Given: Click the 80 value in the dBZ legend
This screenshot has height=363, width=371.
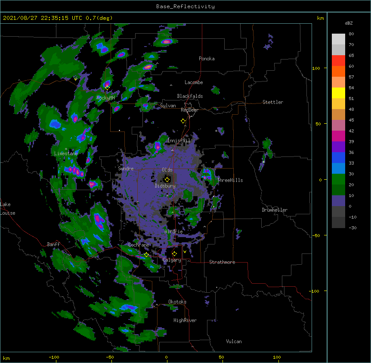Looking at the screenshot, I should pos(351,34).
